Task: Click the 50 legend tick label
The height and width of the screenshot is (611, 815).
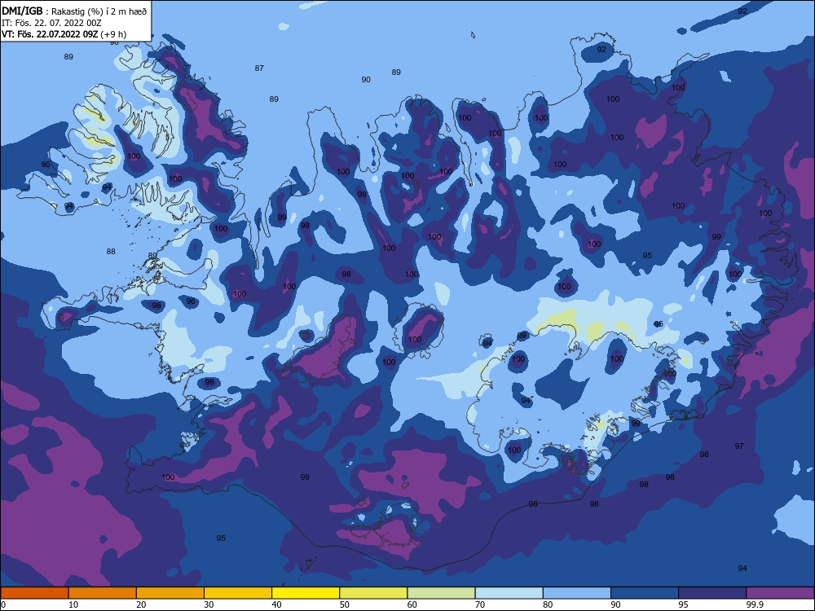Action: point(345,604)
